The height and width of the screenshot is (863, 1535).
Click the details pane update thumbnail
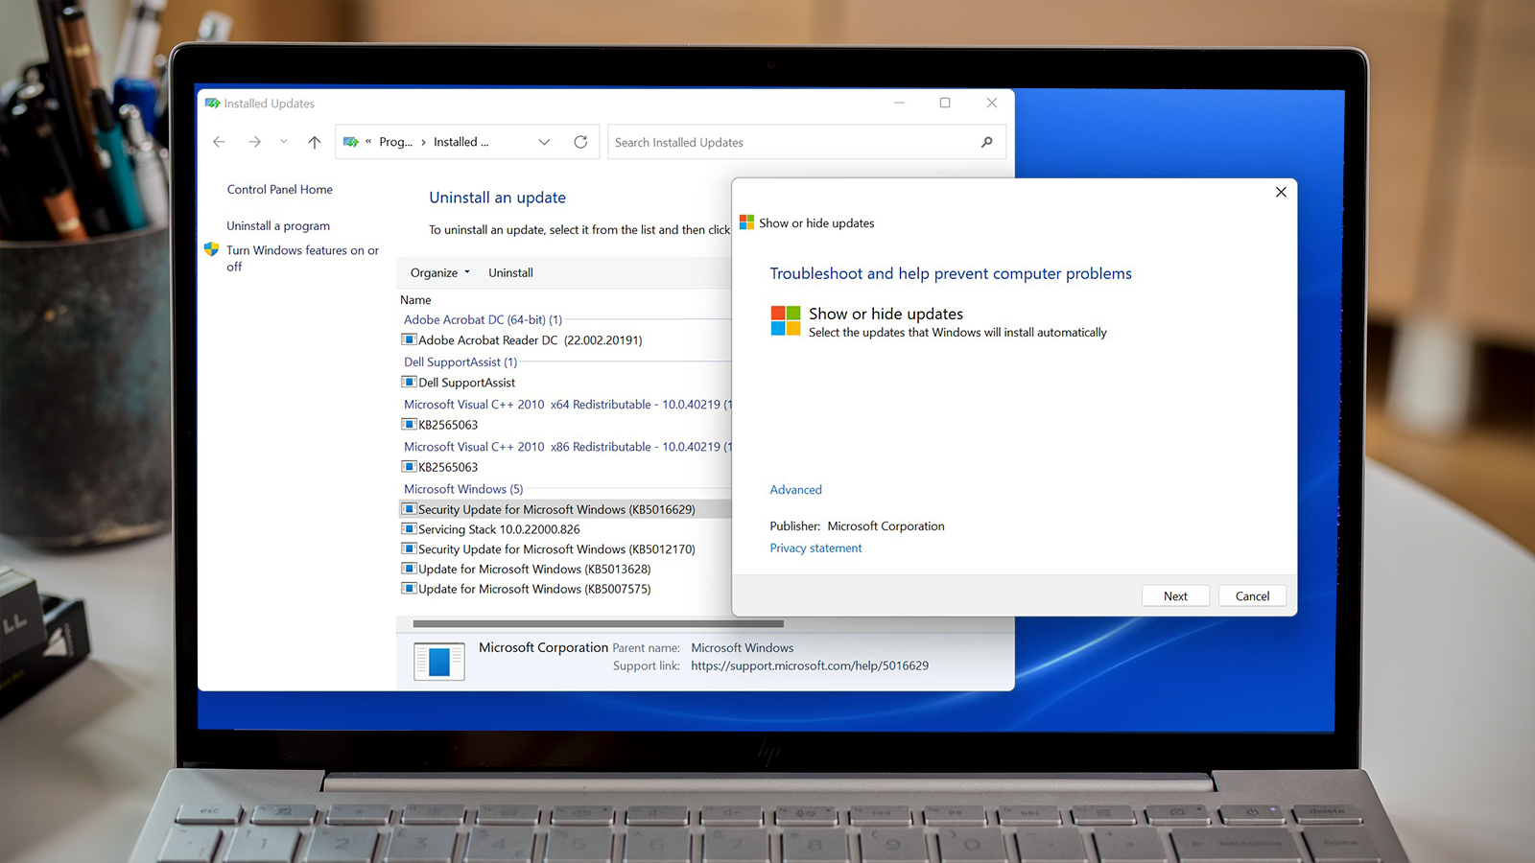pos(439,662)
